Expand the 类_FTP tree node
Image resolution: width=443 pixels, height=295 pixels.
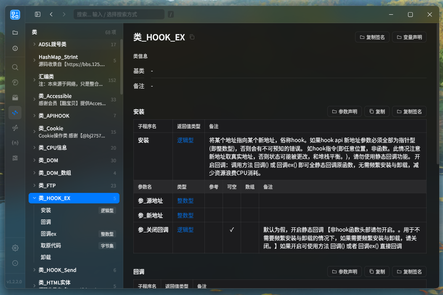pos(34,185)
